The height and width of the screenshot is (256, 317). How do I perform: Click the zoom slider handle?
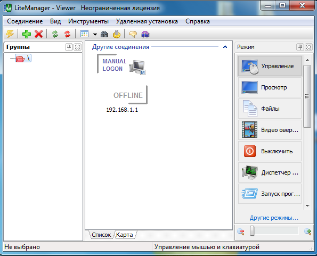click(252, 231)
